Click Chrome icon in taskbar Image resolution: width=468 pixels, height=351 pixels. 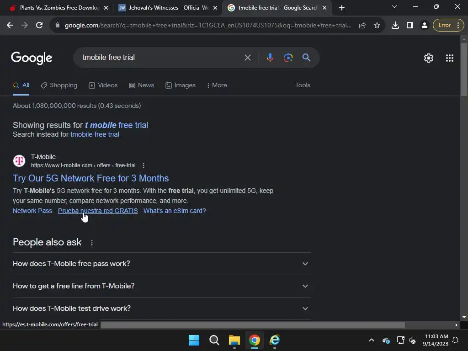coord(255,340)
